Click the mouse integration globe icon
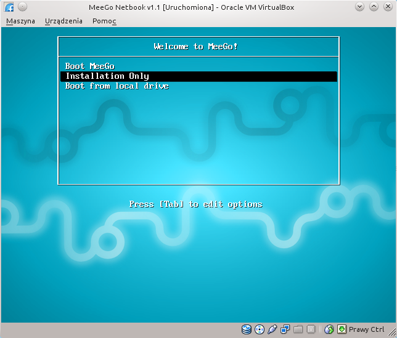 pyautogui.click(x=329, y=329)
